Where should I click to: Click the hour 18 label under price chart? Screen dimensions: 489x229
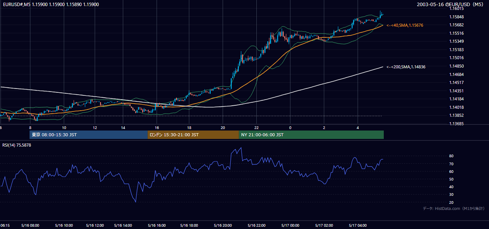(x=189, y=127)
